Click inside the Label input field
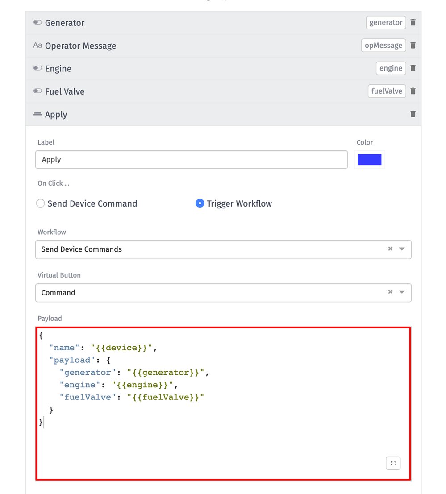446x494 pixels. (x=191, y=159)
